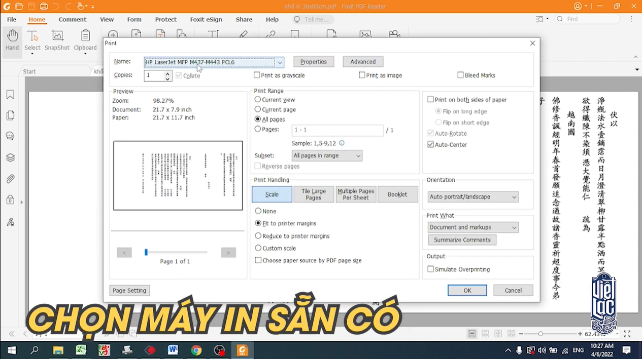Viewport: 642px width, 359px height.
Task: Open the Protect ribbon tab
Action: [165, 20]
